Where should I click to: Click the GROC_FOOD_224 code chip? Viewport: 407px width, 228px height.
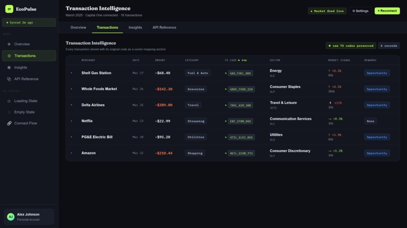point(241,89)
